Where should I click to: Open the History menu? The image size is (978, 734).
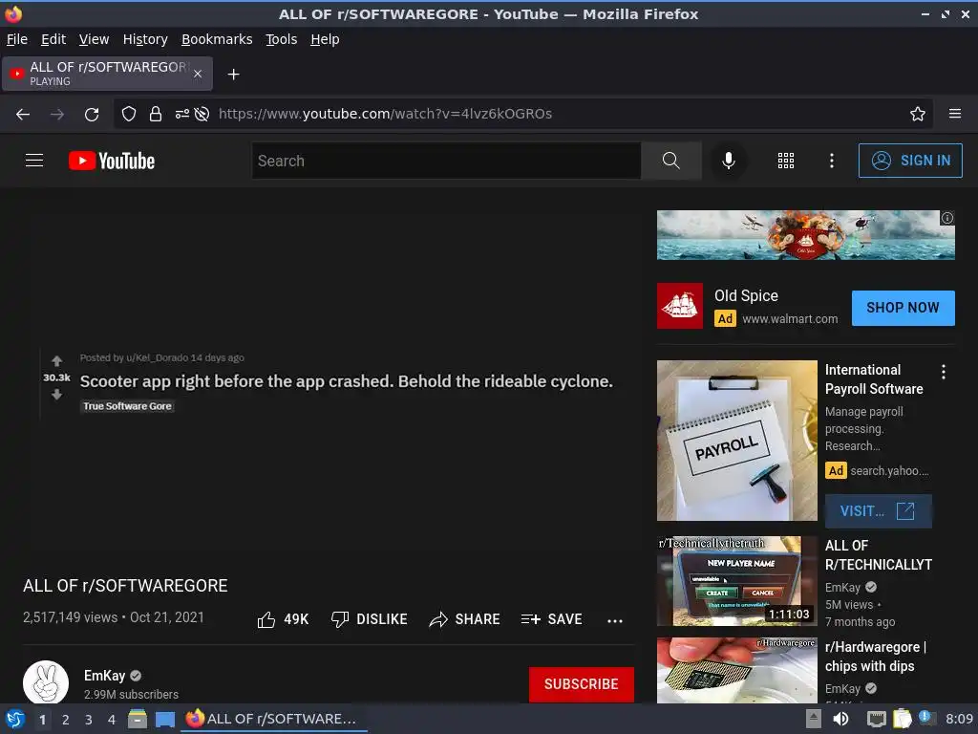tap(145, 39)
